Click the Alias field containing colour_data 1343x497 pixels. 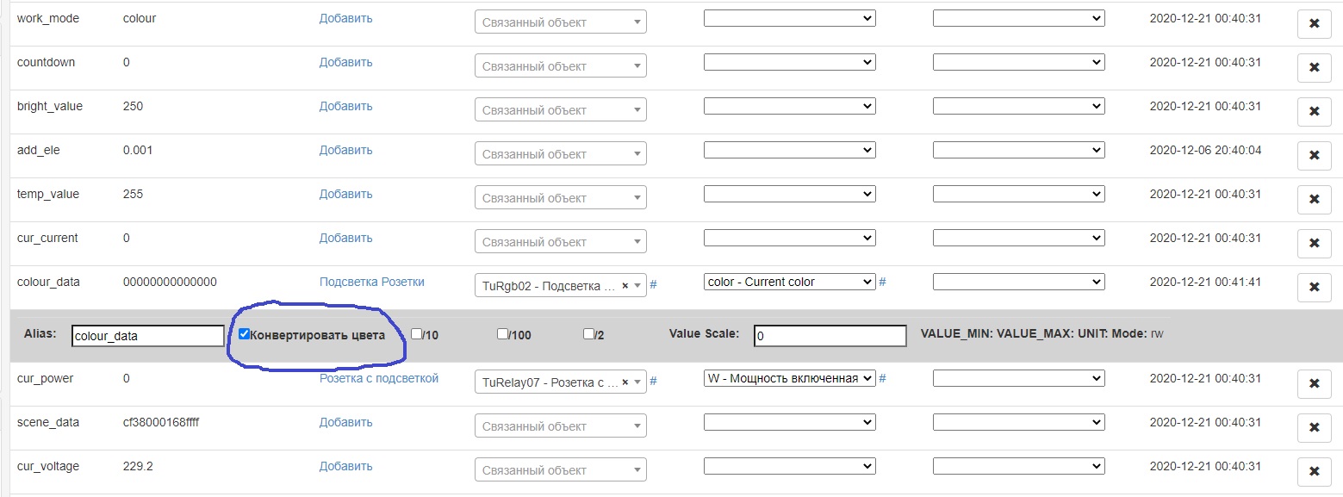[x=147, y=336]
